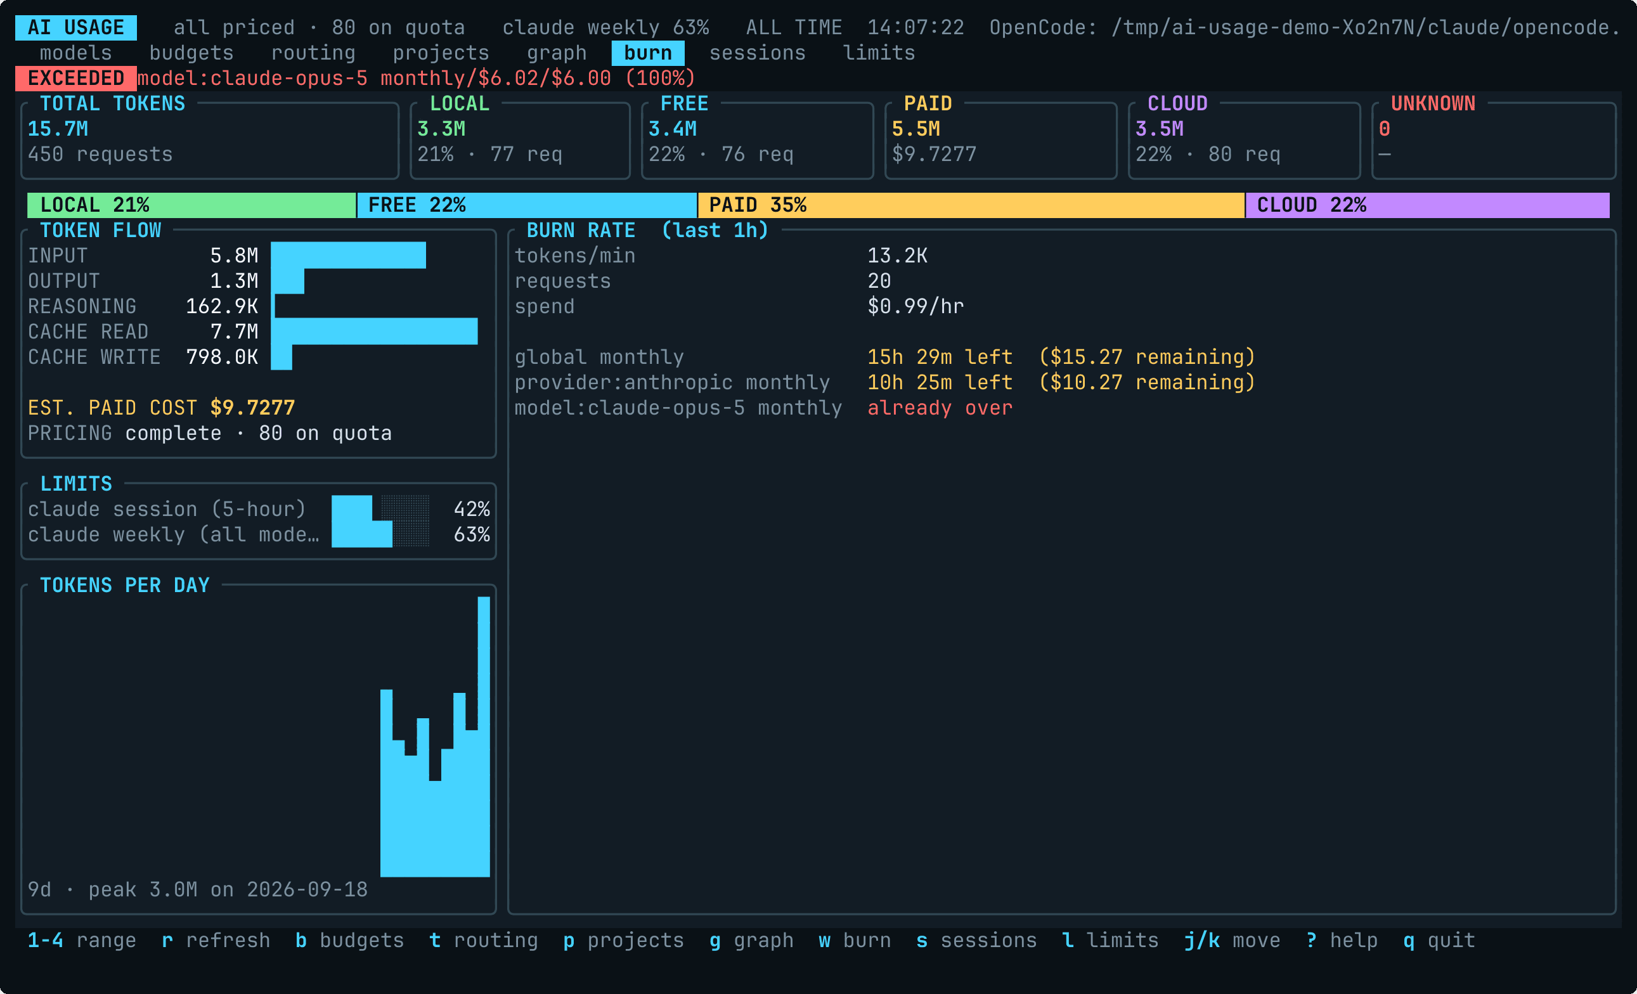Click the 'p projects' footer shortcut
1637x994 pixels.
pyautogui.click(x=624, y=940)
